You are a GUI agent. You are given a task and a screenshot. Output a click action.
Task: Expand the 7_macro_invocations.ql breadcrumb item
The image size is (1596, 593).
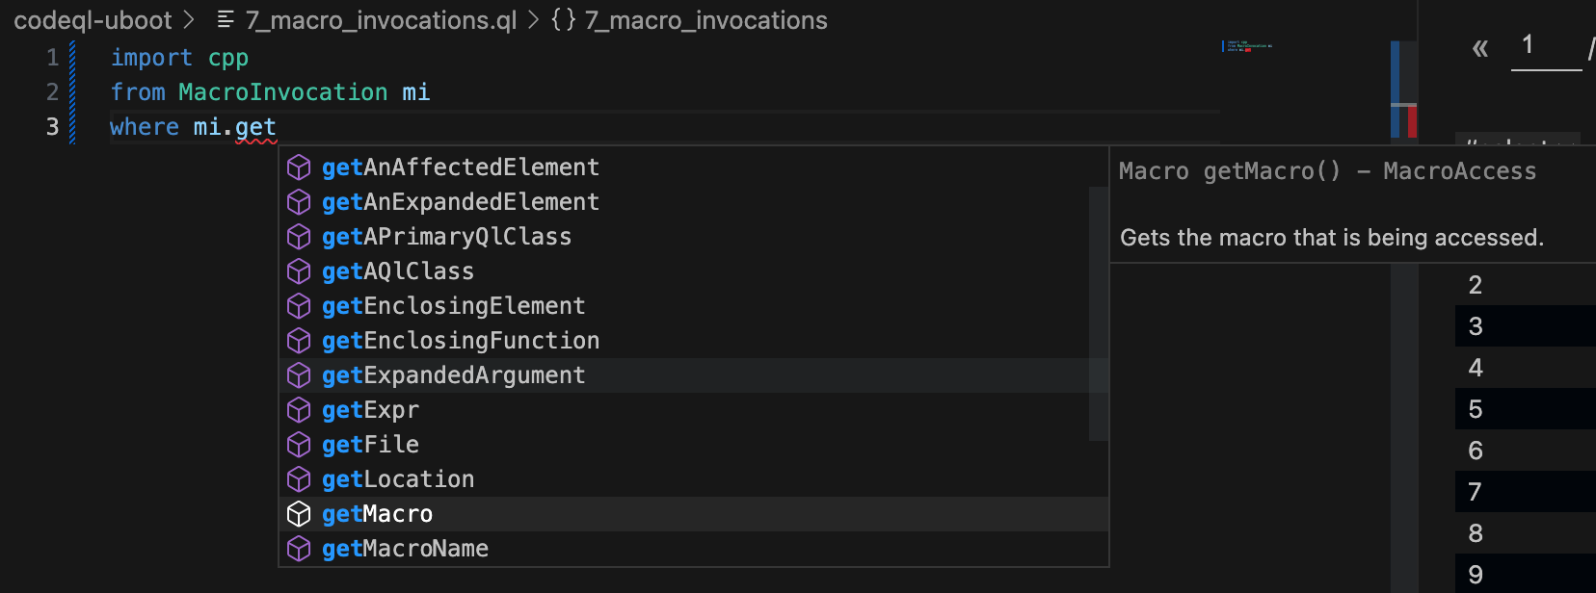pyautogui.click(x=381, y=19)
